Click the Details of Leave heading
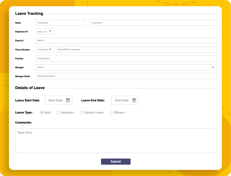 click(30, 88)
